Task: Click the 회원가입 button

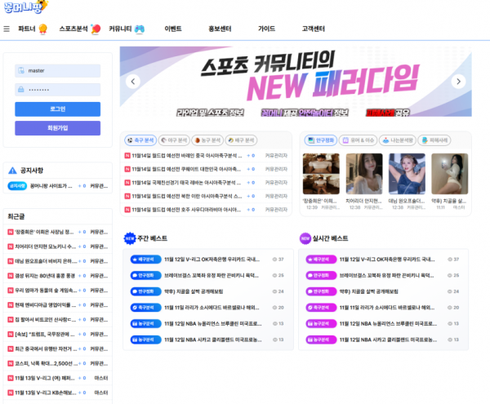Action: click(x=57, y=127)
